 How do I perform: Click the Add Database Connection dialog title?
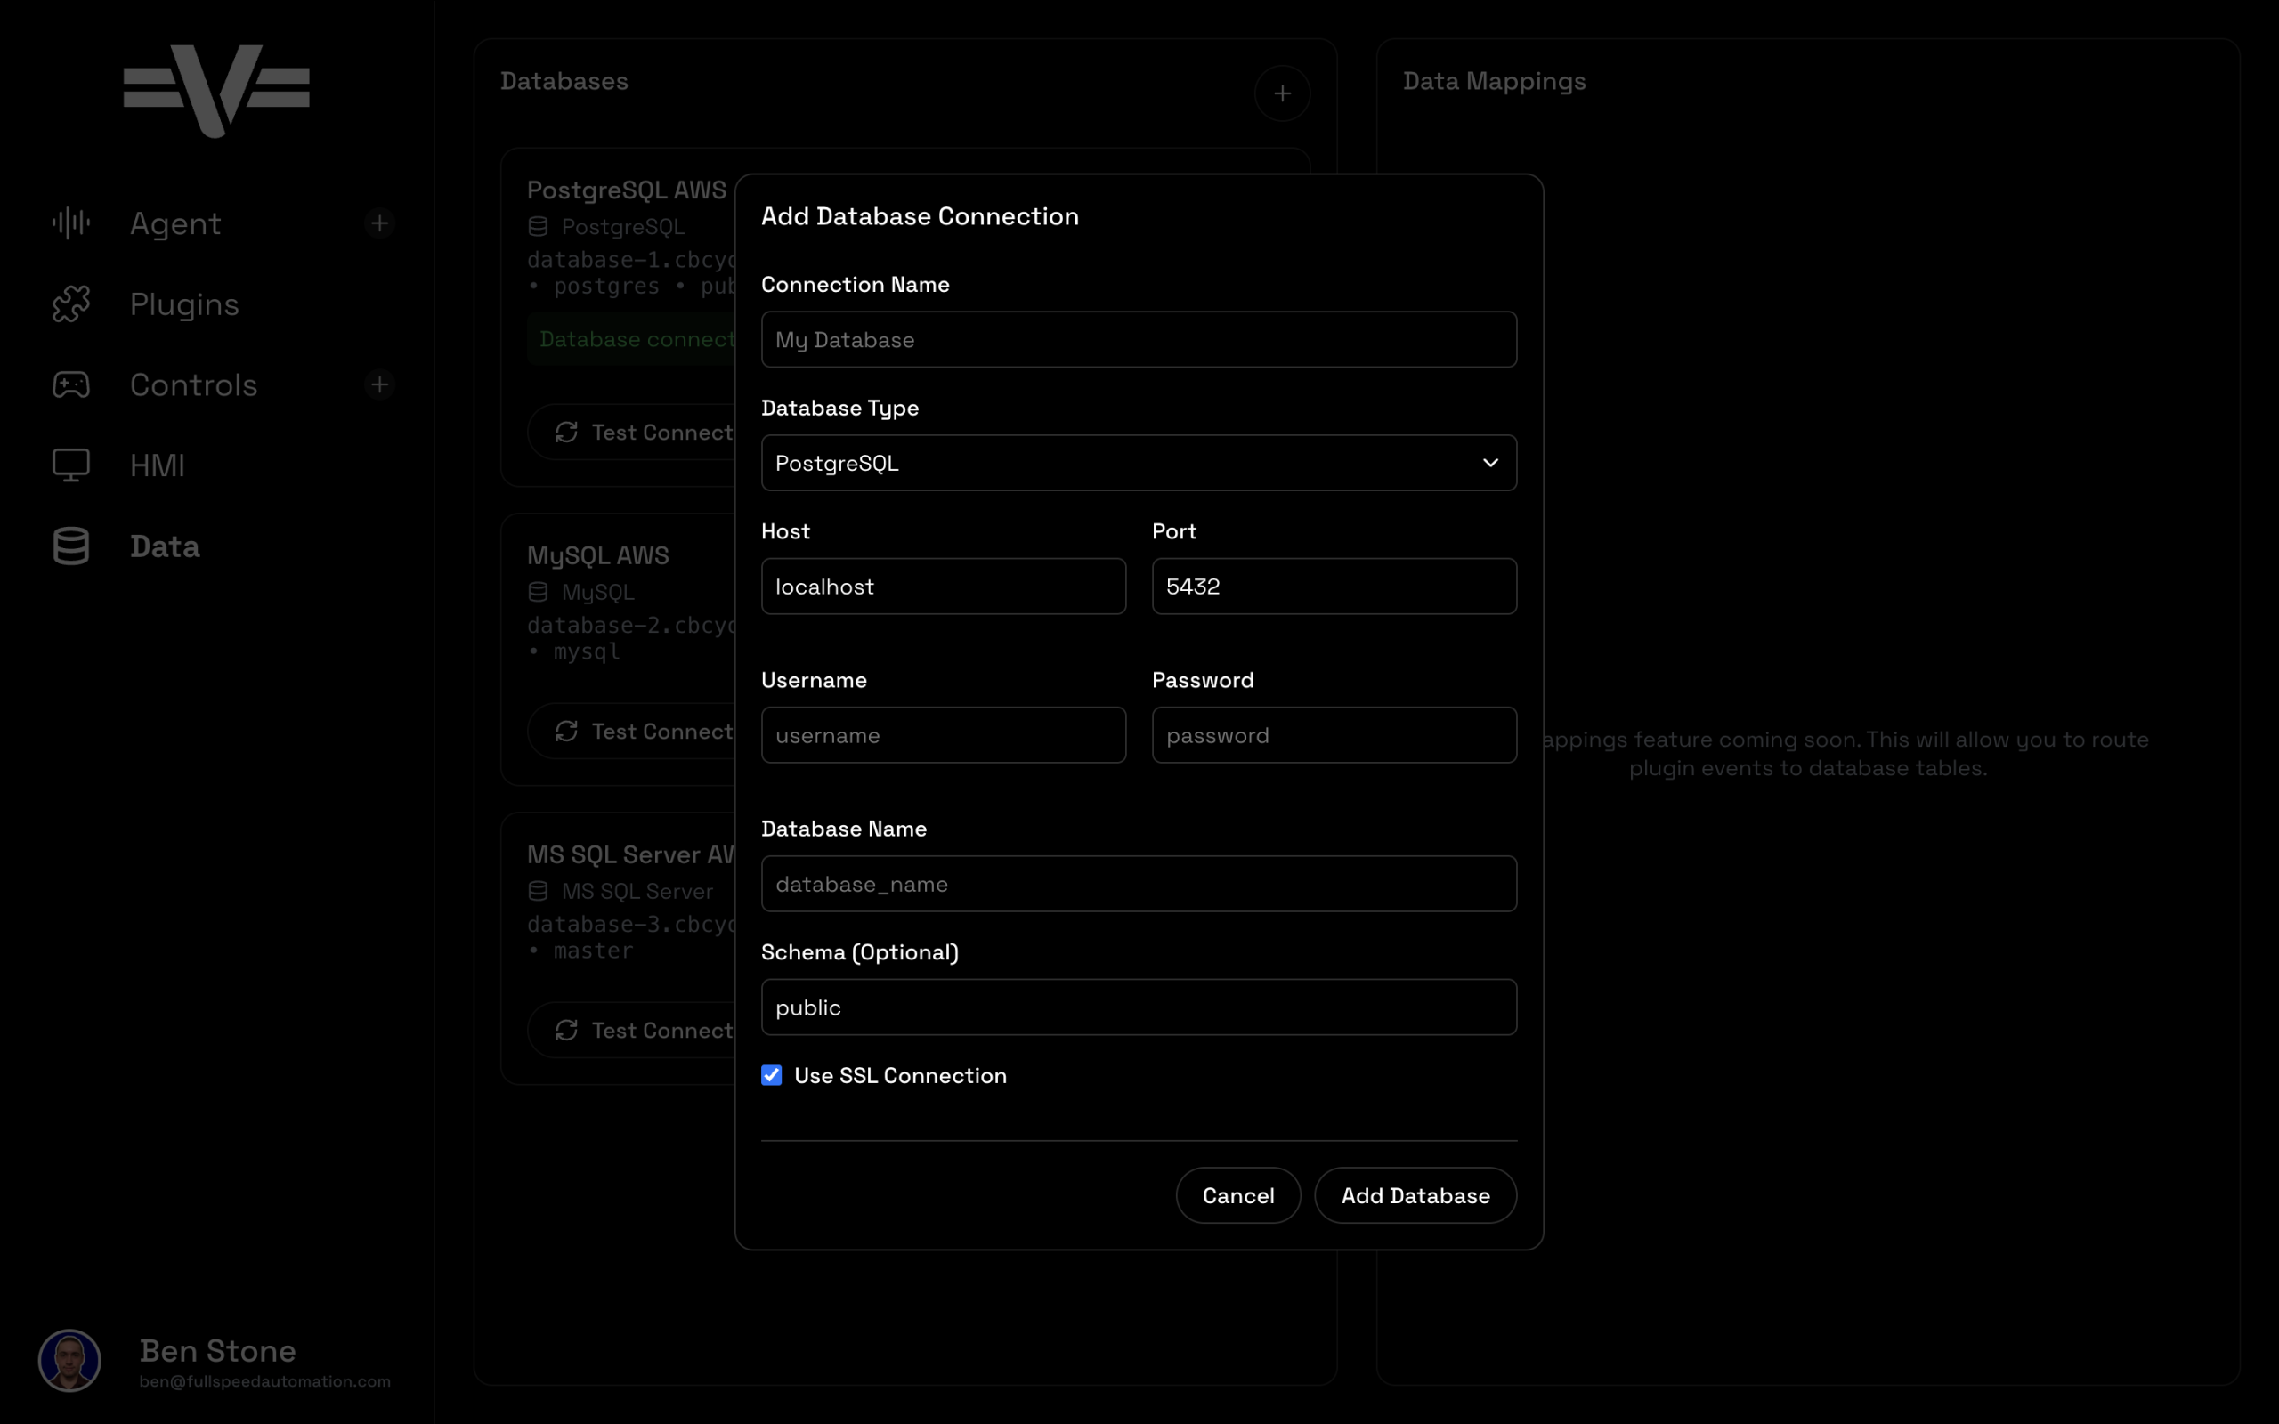(921, 216)
